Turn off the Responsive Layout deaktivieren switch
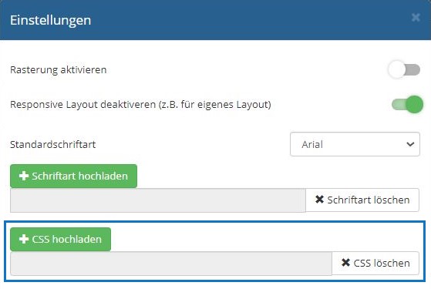The image size is (431, 289). pyautogui.click(x=407, y=104)
